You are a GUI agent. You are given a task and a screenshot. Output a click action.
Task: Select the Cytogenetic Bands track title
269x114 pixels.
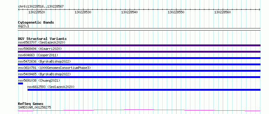pos(36,22)
